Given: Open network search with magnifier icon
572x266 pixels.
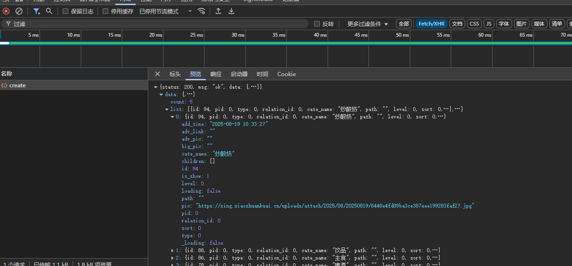Looking at the screenshot, I should [49, 11].
